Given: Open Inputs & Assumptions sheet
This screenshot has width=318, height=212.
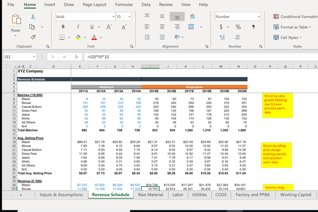Looking at the screenshot, I should [x=61, y=195].
